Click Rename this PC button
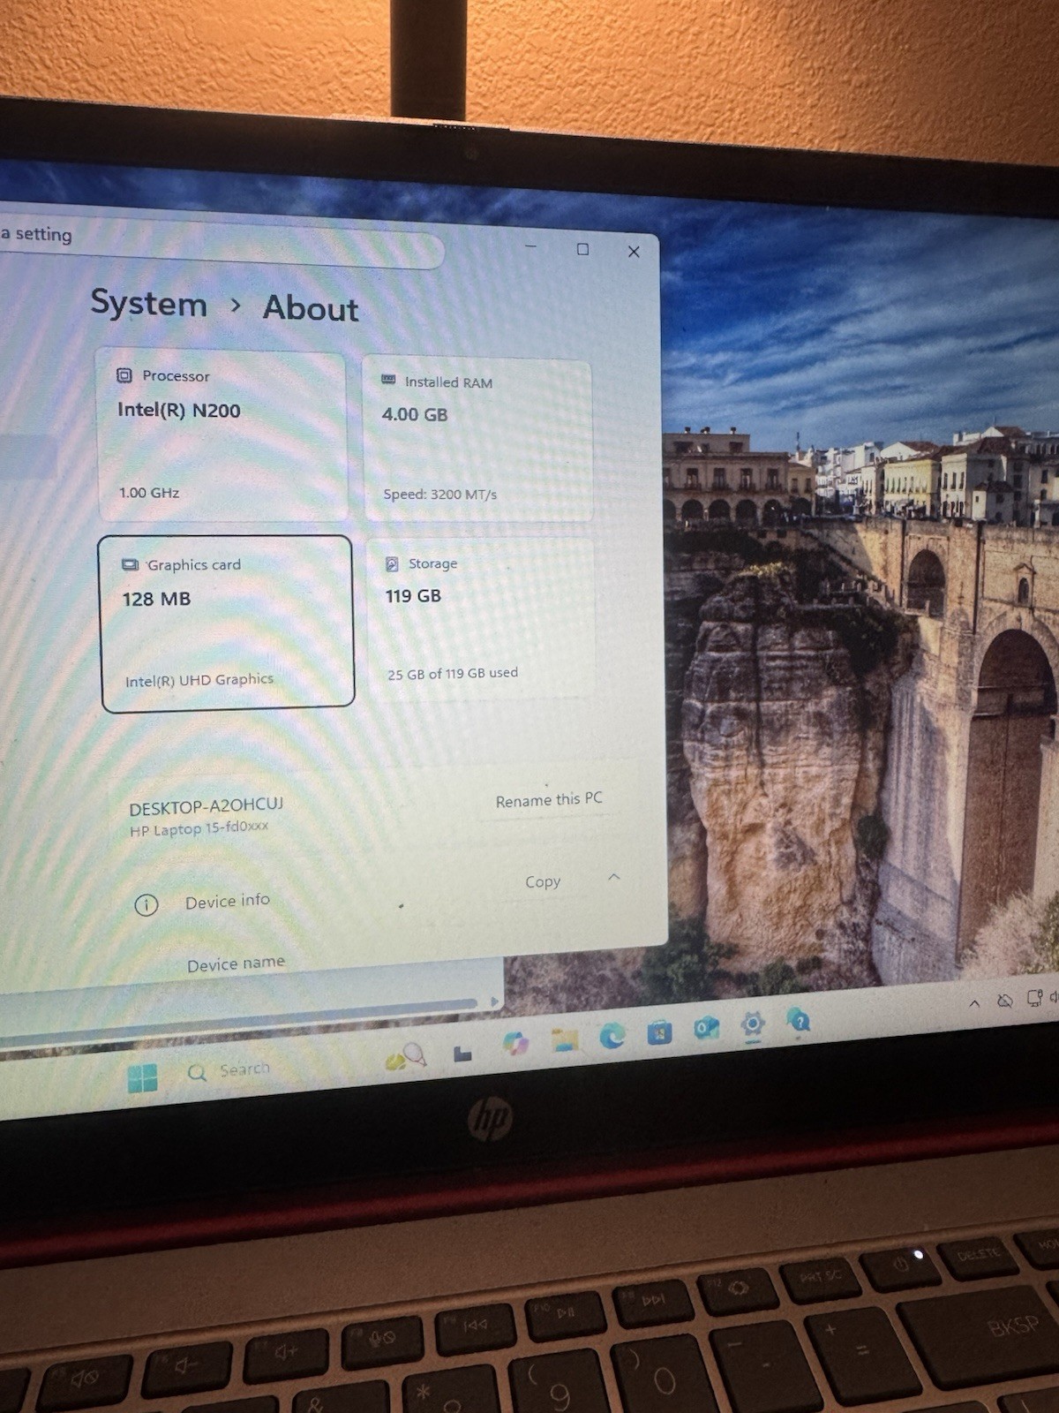 tap(549, 800)
